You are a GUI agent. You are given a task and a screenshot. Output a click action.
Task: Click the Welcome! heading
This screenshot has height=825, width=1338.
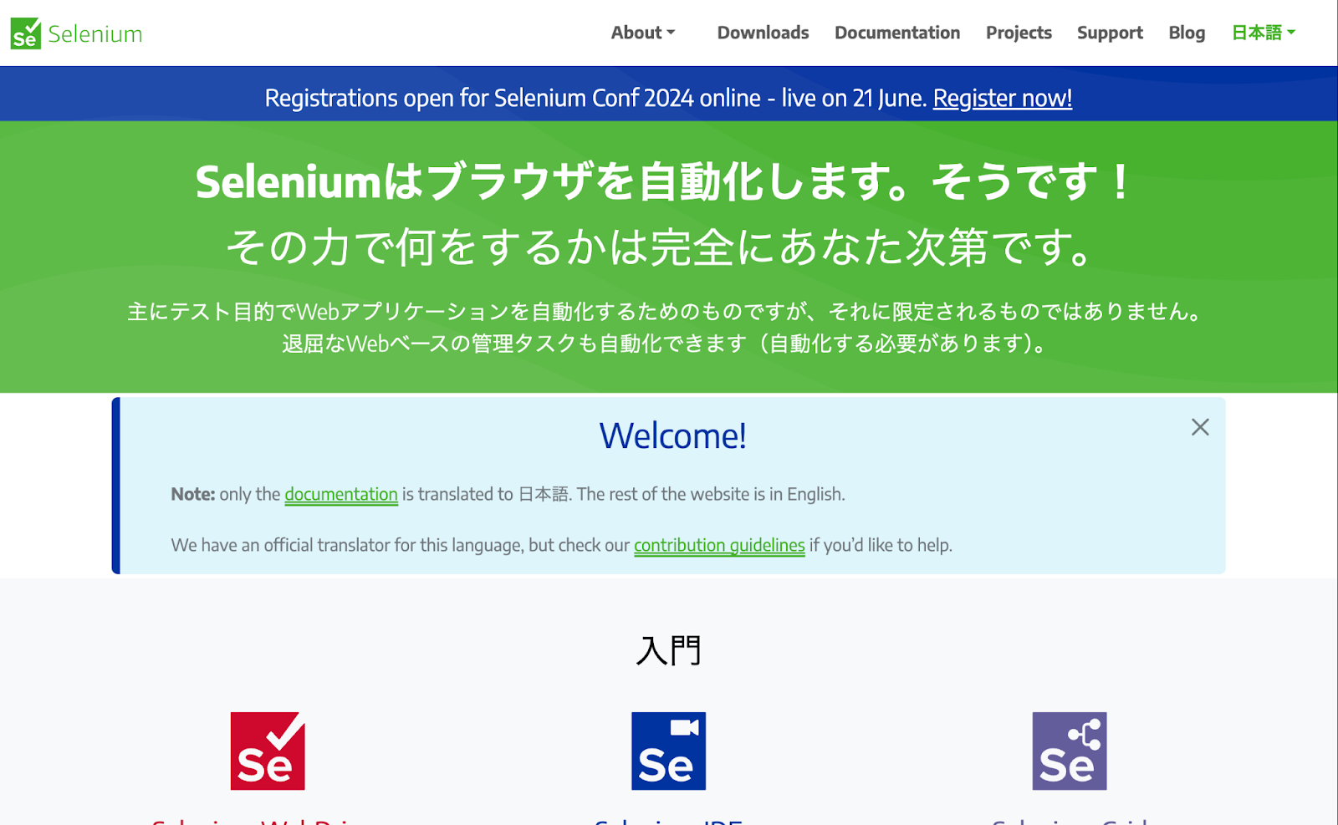coord(672,435)
